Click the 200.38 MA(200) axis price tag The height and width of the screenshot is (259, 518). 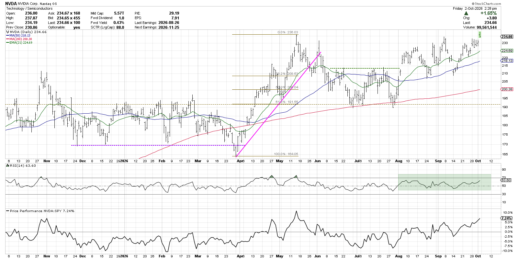[507, 89]
